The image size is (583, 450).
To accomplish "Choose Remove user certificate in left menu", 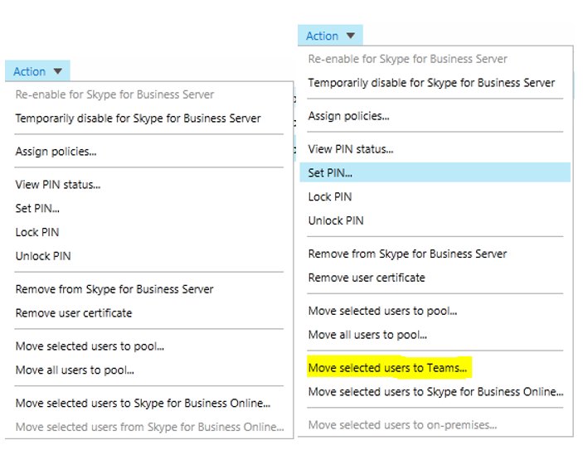I will tap(74, 313).
